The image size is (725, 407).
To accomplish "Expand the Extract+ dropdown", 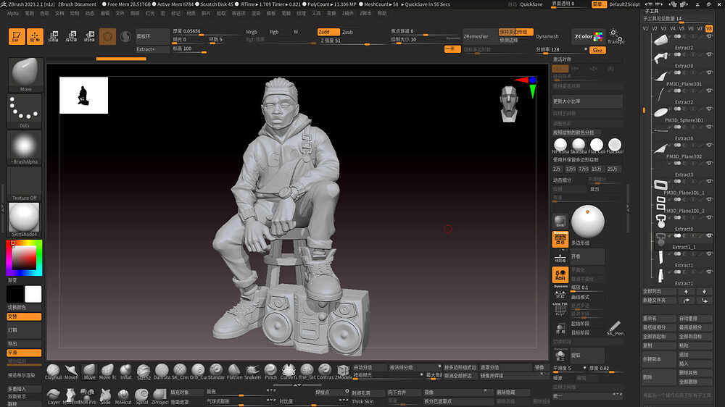I will 152,49.
